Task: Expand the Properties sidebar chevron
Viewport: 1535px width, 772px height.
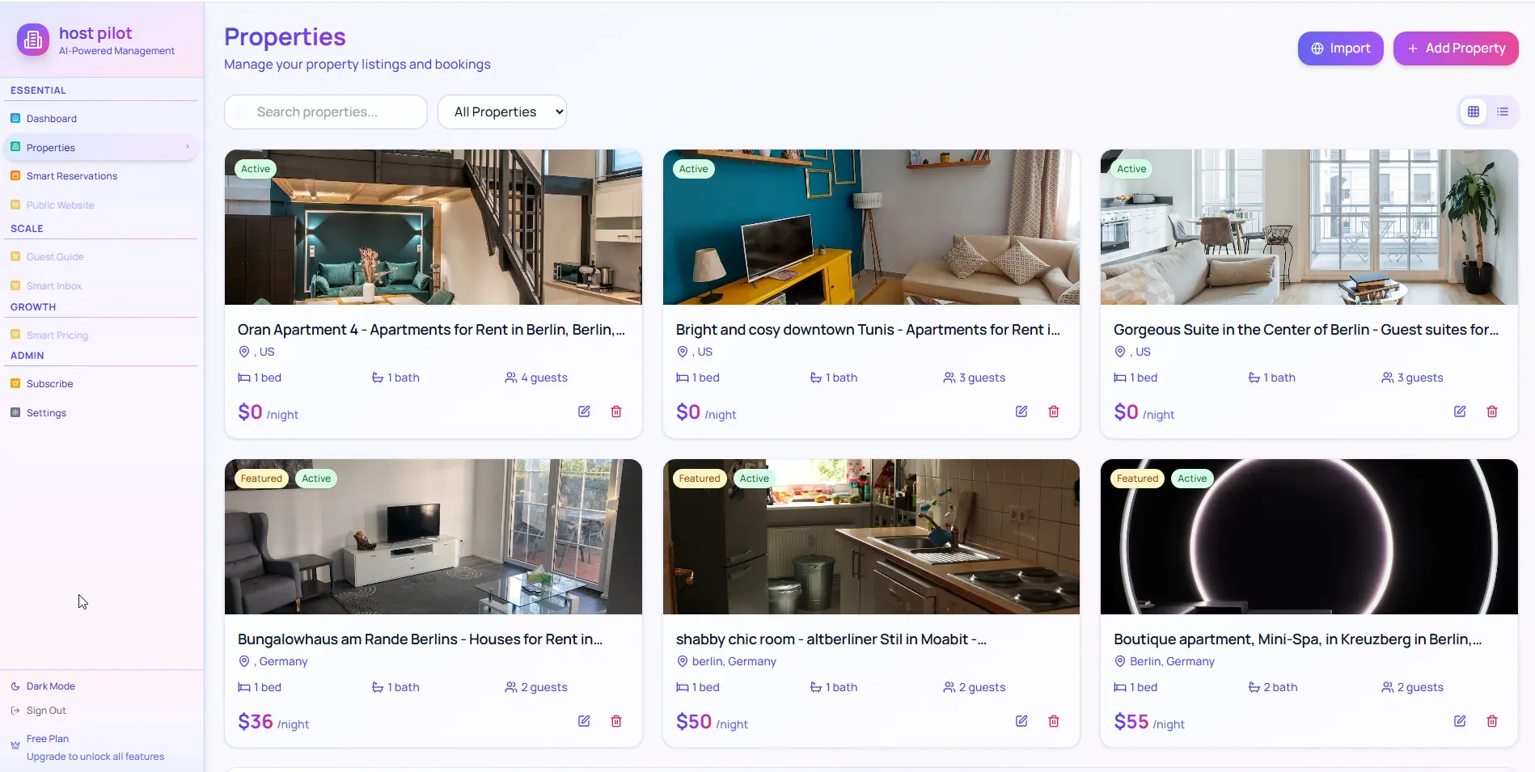Action: [x=188, y=147]
